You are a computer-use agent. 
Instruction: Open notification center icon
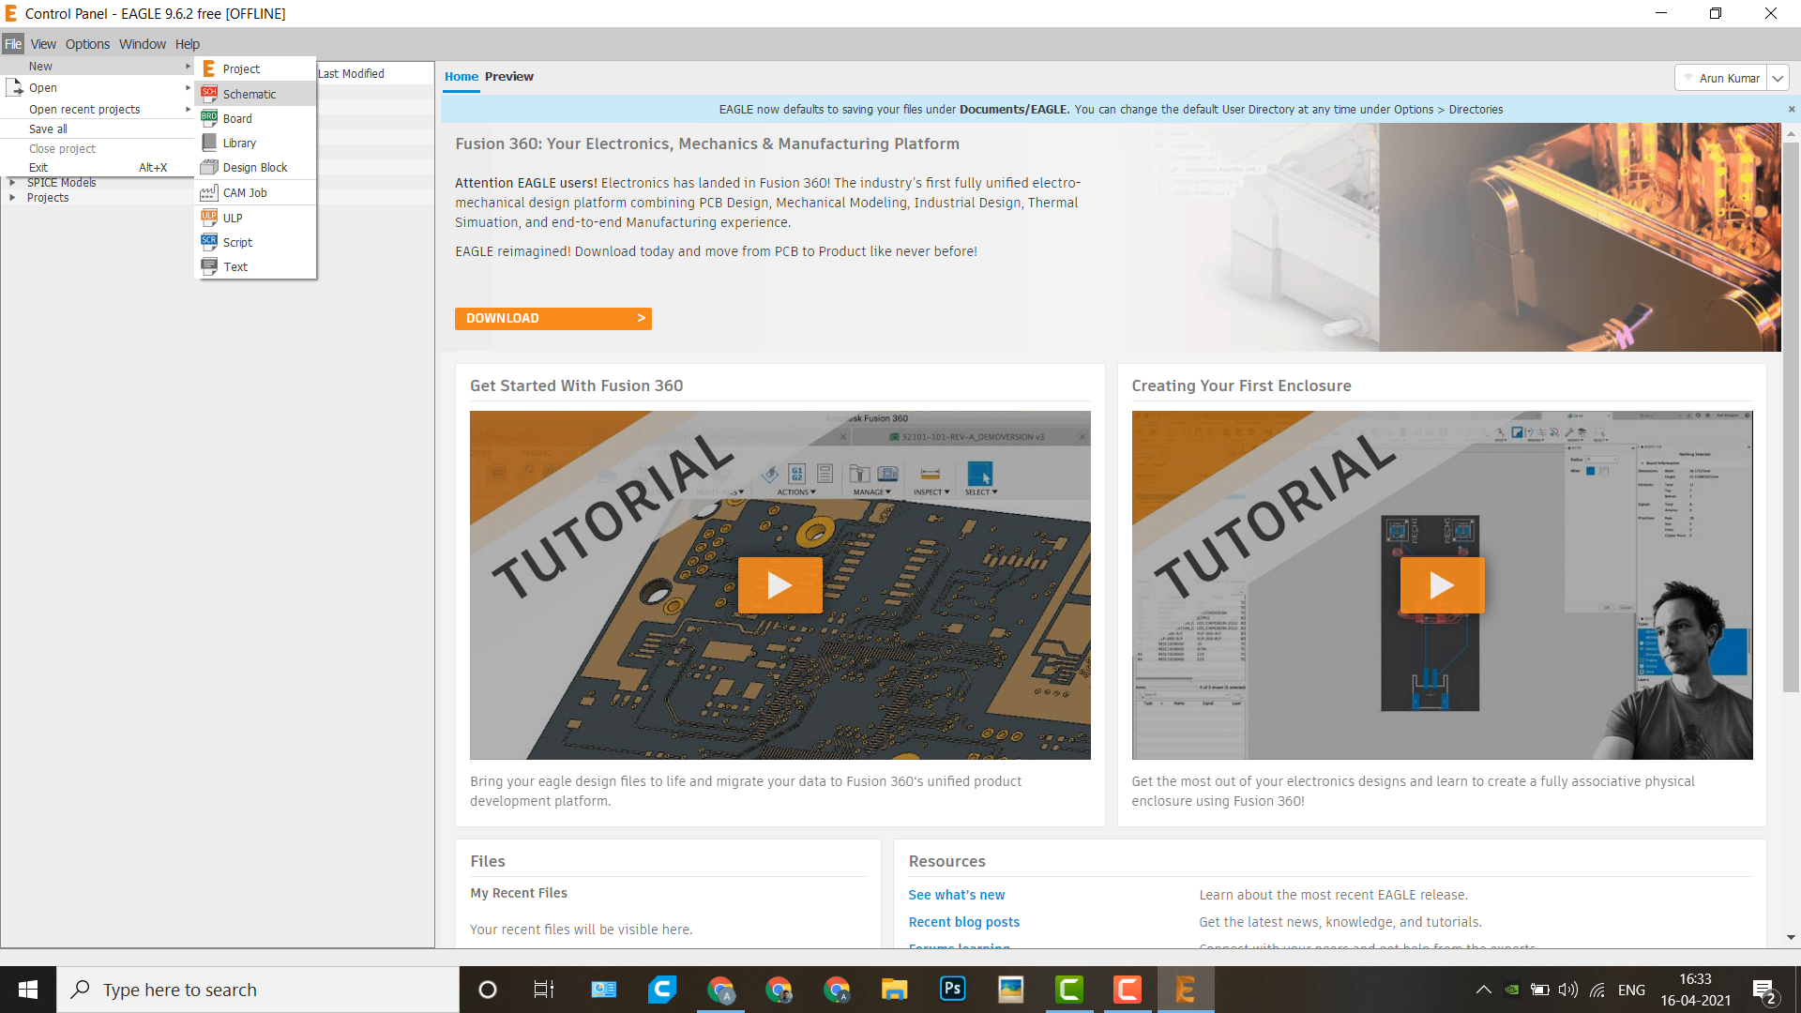pyautogui.click(x=1764, y=990)
